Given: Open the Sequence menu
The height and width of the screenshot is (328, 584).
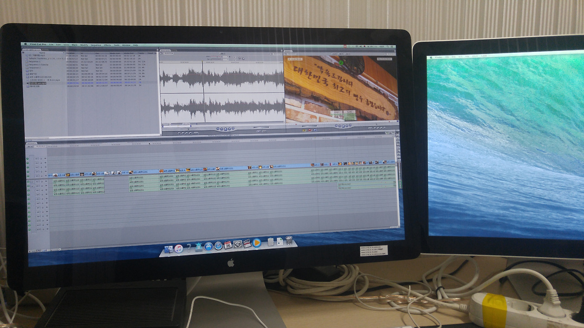Looking at the screenshot, I should [x=96, y=45].
